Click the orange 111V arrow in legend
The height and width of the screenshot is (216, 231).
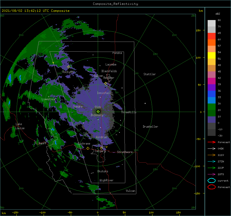point(211,155)
